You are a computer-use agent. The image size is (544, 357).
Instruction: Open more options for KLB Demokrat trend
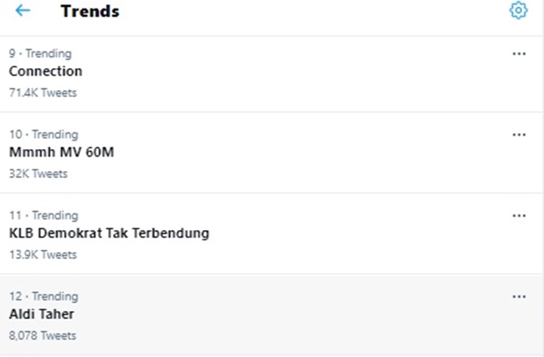point(518,216)
